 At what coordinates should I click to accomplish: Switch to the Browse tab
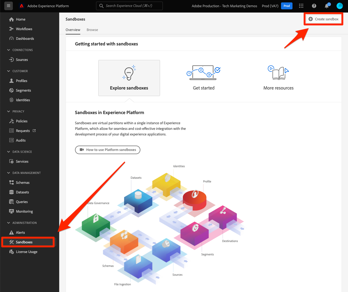(92, 30)
